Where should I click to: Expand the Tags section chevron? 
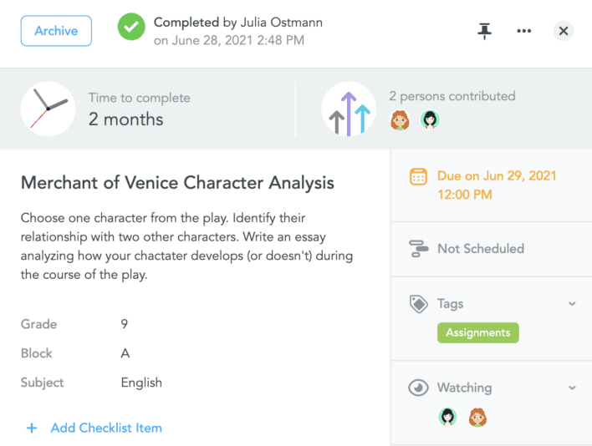click(x=572, y=304)
